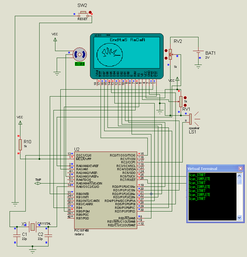Click the RA0/AN0/CVREF pin label
Viewport: 247px width, 257px height.
87,166
